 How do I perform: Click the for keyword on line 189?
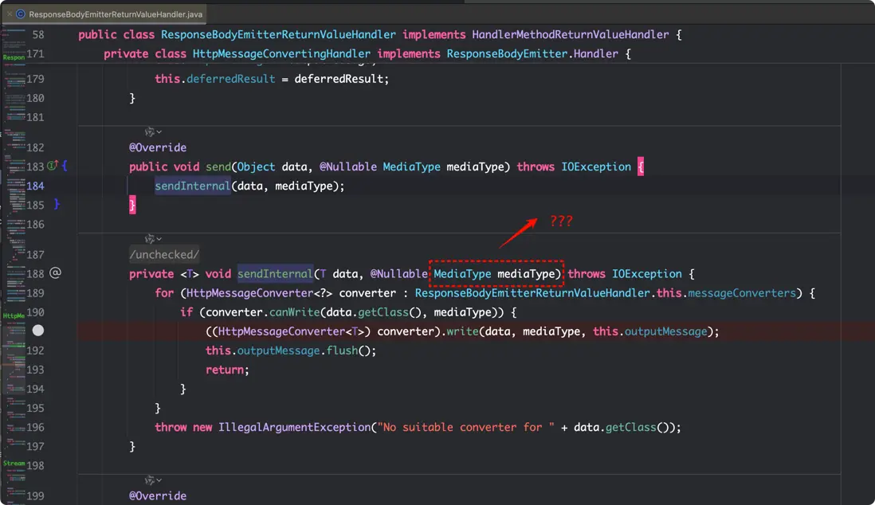click(x=164, y=293)
